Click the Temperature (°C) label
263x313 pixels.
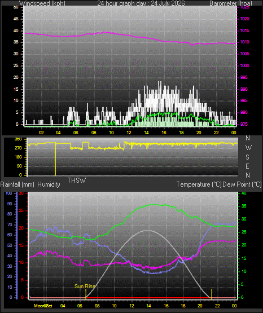199,184
